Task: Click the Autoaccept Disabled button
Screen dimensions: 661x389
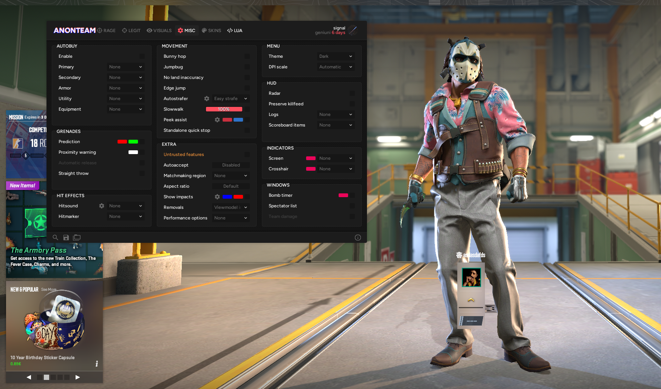Action: point(231,165)
